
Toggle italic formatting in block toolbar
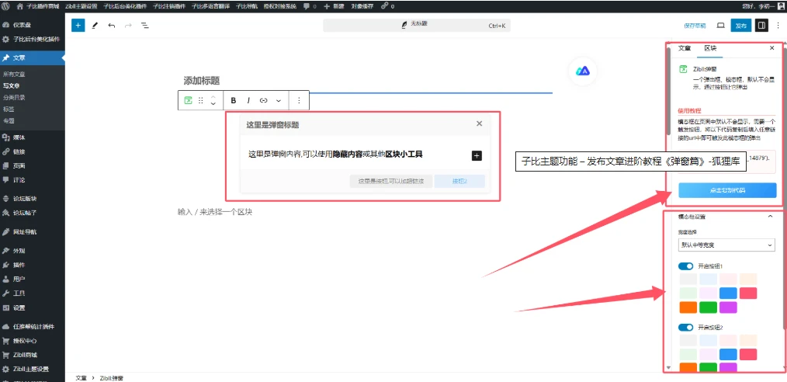coord(248,100)
